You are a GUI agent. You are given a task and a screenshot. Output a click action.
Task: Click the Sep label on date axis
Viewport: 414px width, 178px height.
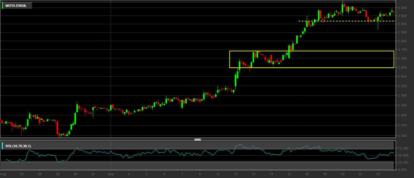pyautogui.click(x=111, y=174)
